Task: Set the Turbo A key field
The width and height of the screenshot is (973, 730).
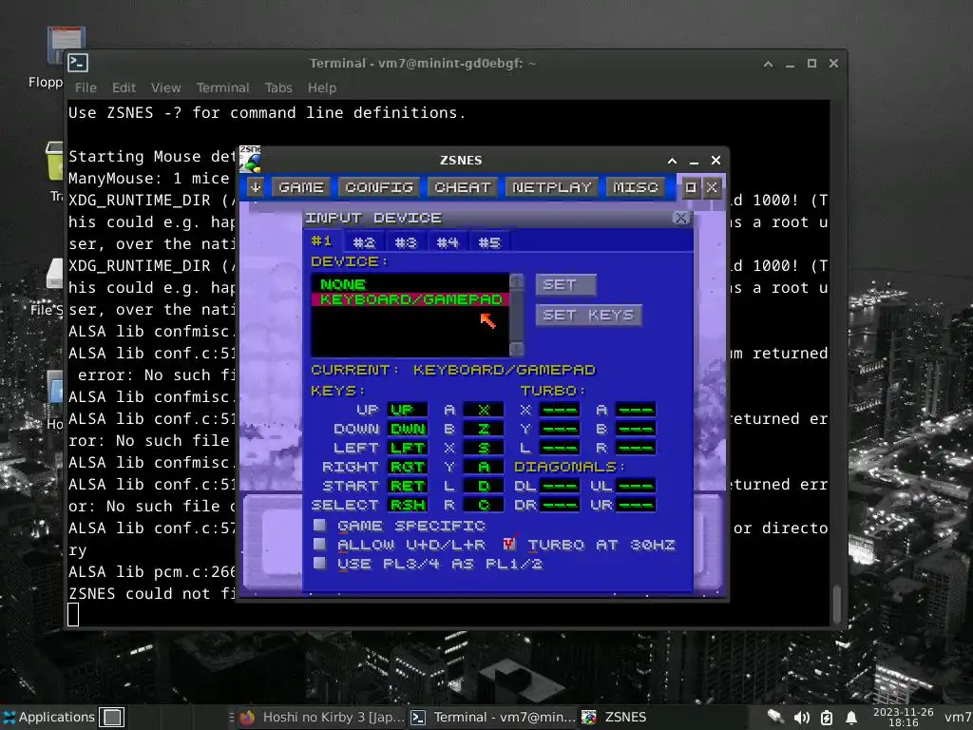Action: 636,410
